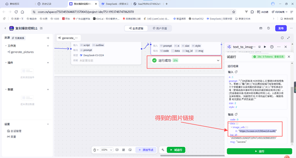Open a new browser tab
Screen dimensions: 296x158
166,4
